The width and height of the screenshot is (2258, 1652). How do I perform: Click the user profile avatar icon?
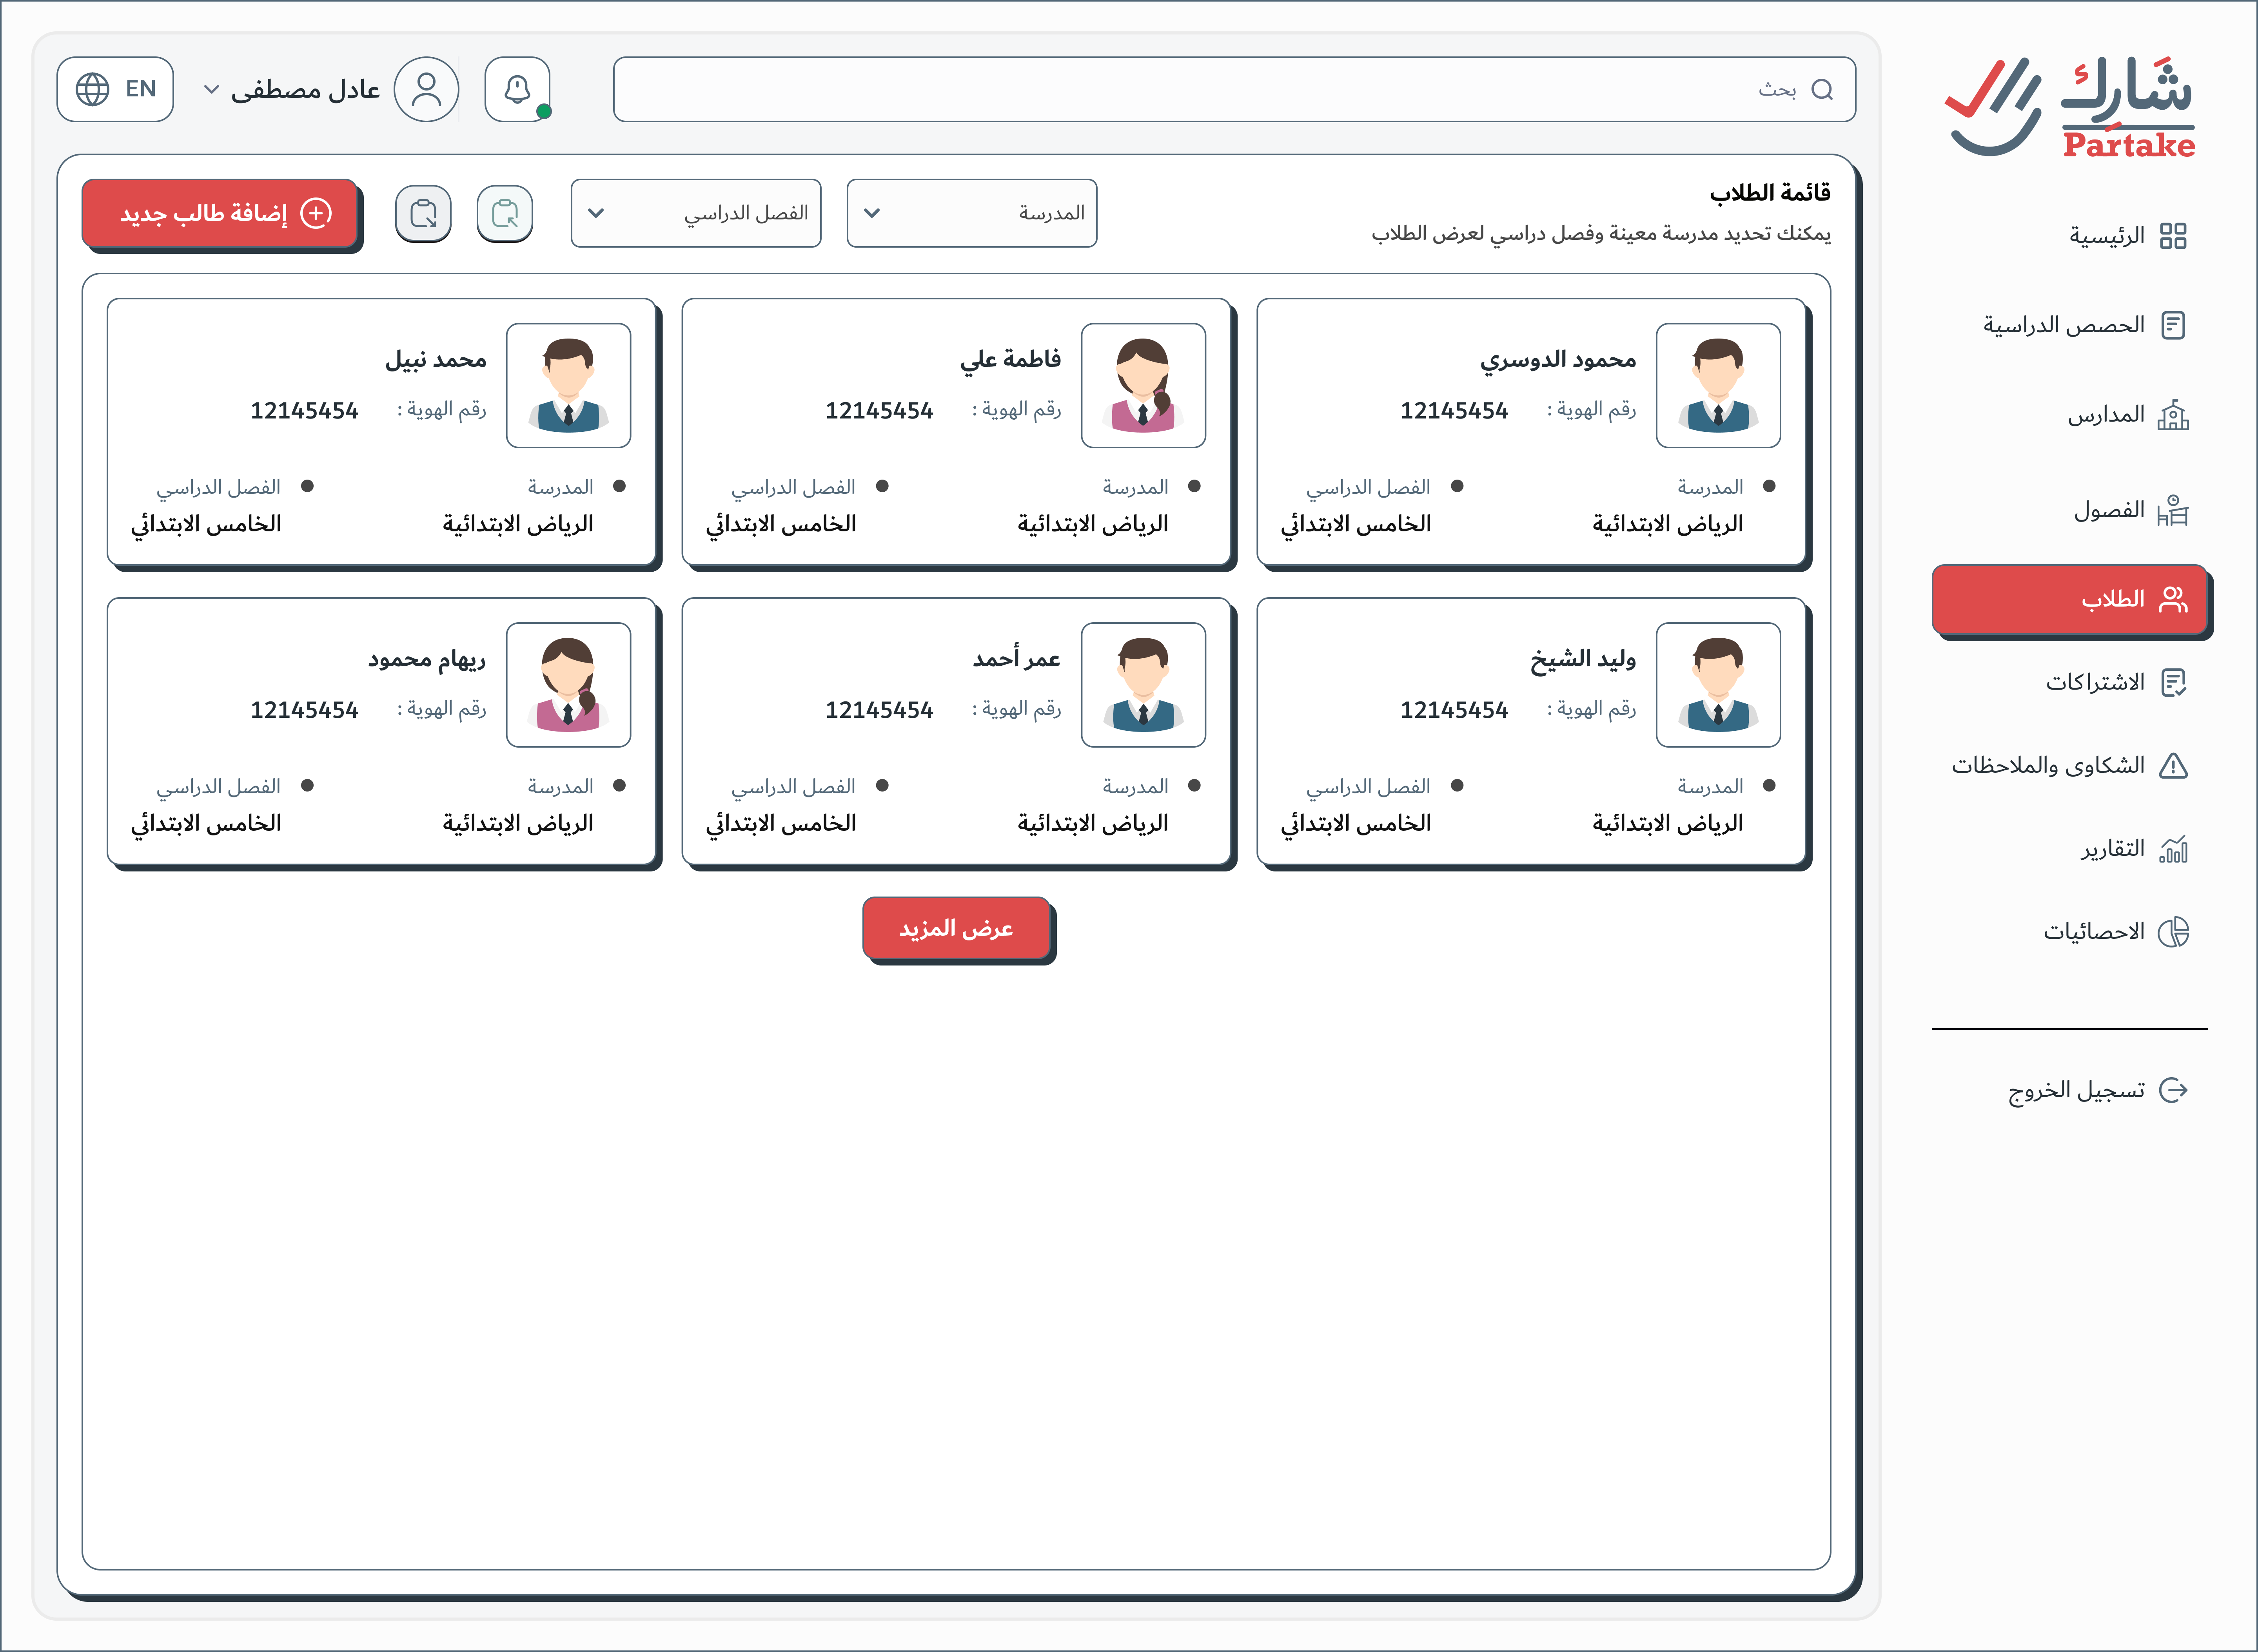pyautogui.click(x=426, y=89)
